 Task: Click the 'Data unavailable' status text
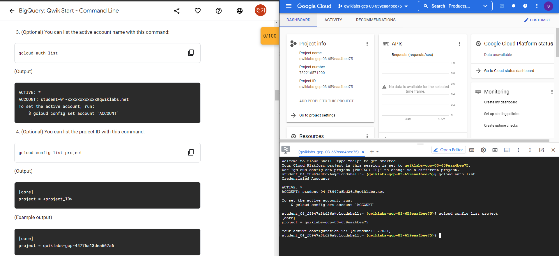tap(498, 55)
